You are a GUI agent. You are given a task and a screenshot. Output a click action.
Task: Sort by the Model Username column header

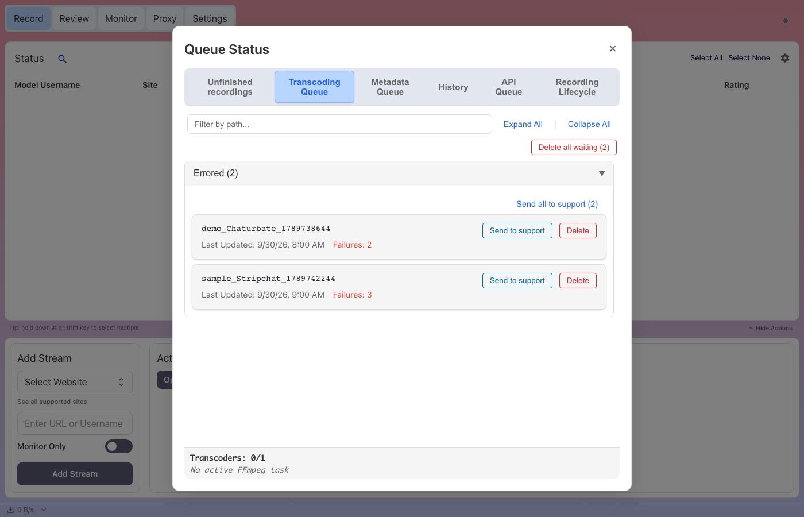pos(47,85)
